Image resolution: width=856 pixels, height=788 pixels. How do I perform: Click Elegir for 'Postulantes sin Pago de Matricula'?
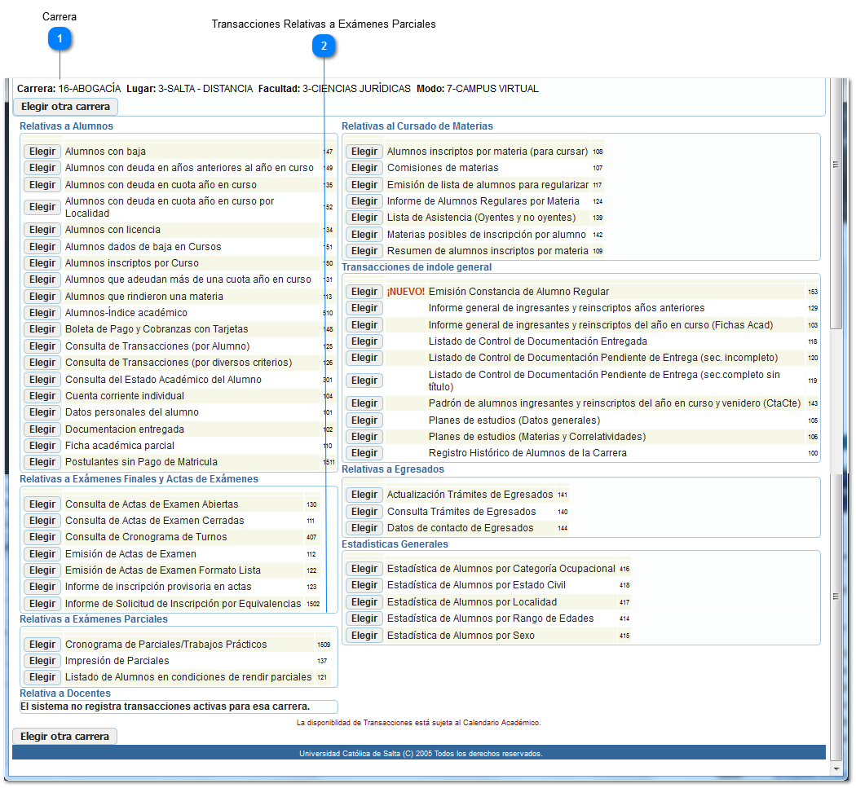(42, 462)
